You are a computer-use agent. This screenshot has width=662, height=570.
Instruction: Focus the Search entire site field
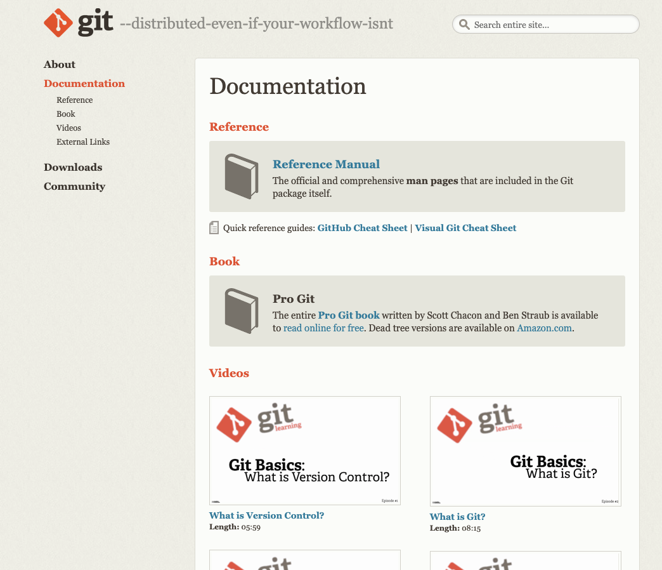coord(546,25)
